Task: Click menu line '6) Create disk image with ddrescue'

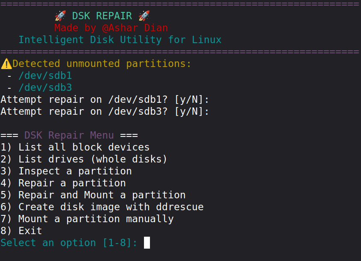Action: coord(102,207)
